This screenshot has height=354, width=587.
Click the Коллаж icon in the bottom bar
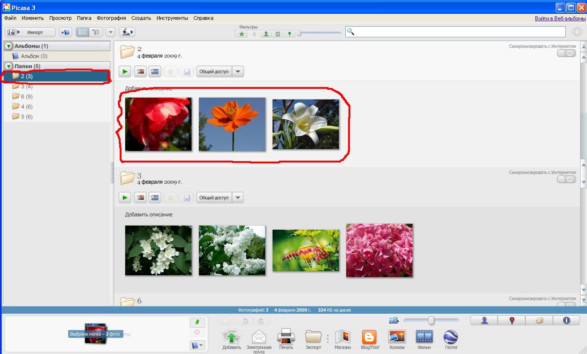click(397, 339)
